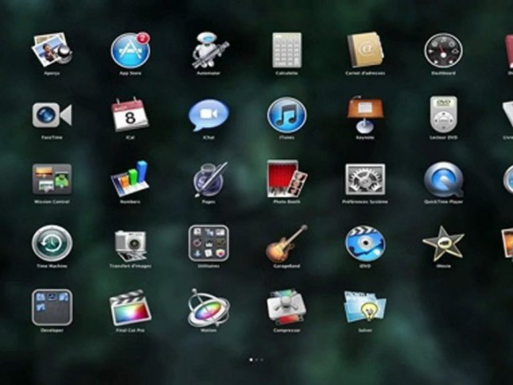513x385 pixels.
Task: Open Automator robot icon
Action: click(x=209, y=50)
